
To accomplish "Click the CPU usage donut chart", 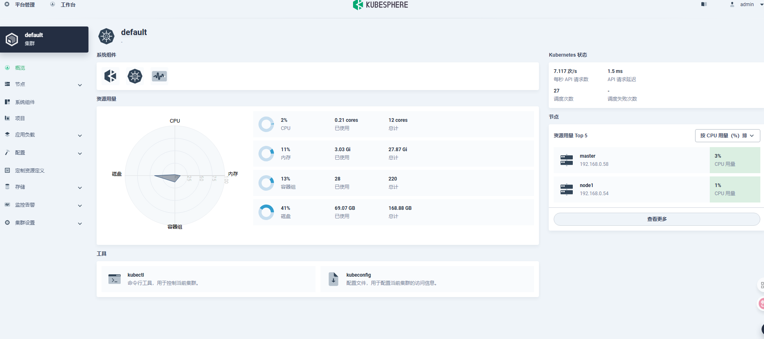I will [x=266, y=124].
